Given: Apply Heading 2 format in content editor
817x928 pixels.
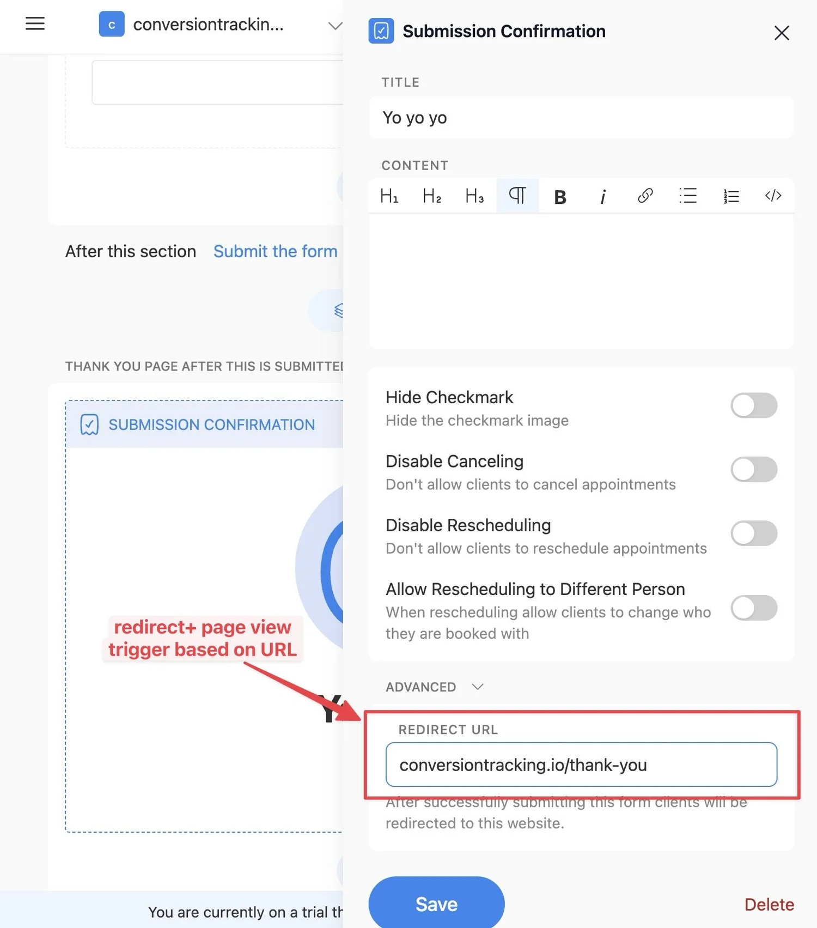Looking at the screenshot, I should pyautogui.click(x=432, y=196).
